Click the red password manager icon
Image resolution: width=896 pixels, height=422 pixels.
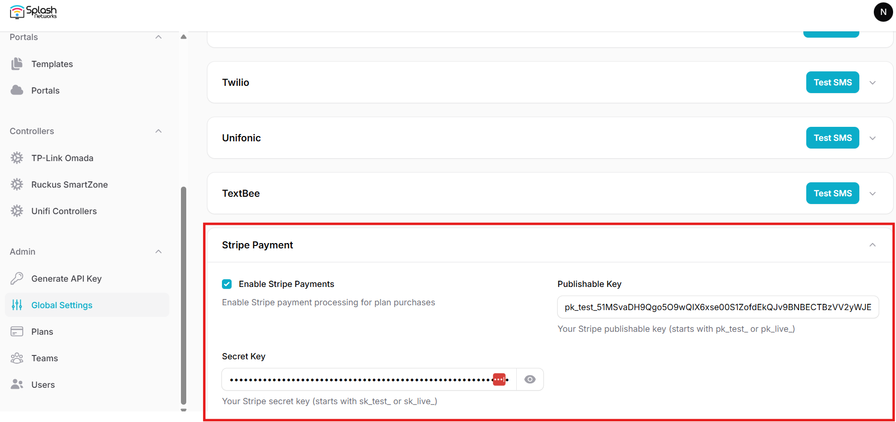(499, 380)
